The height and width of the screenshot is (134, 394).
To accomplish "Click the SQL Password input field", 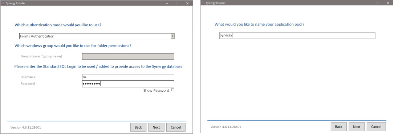I will coord(128,84).
